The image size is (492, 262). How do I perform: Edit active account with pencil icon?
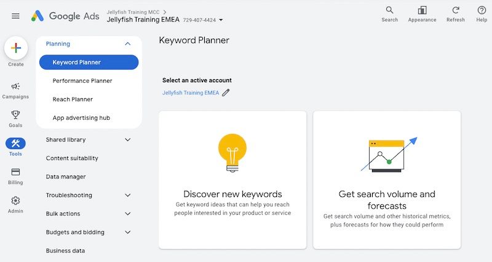coord(226,93)
